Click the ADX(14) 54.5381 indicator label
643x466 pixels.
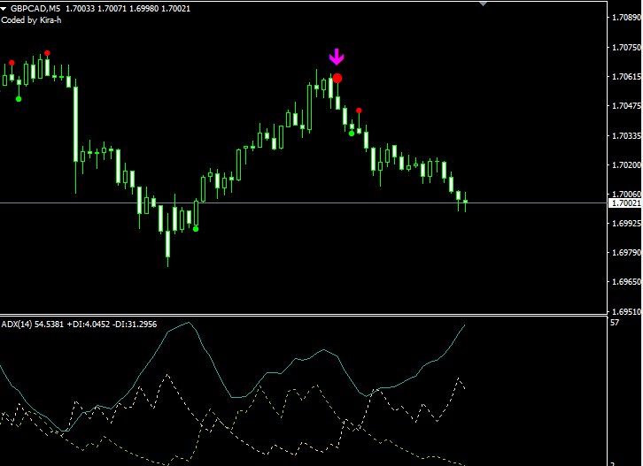33,325
